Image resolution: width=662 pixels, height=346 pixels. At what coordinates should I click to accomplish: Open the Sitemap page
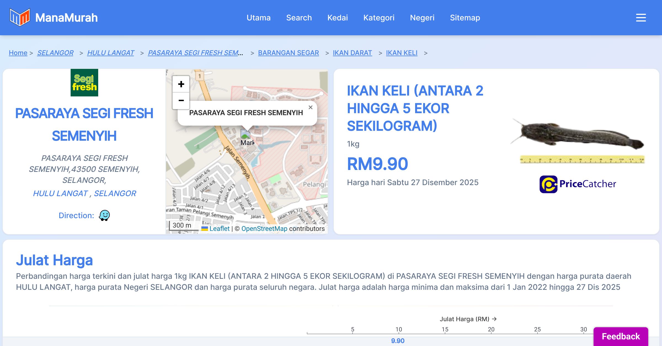click(465, 18)
